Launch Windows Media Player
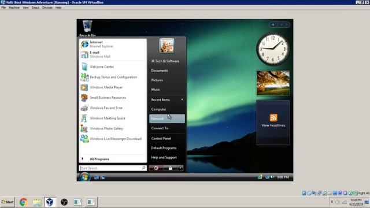 pos(113,87)
